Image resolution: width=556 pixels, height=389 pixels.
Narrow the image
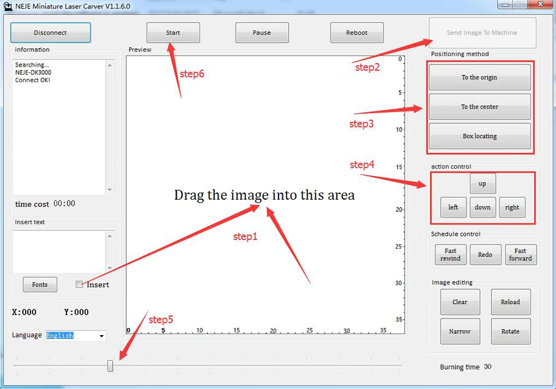point(460,331)
